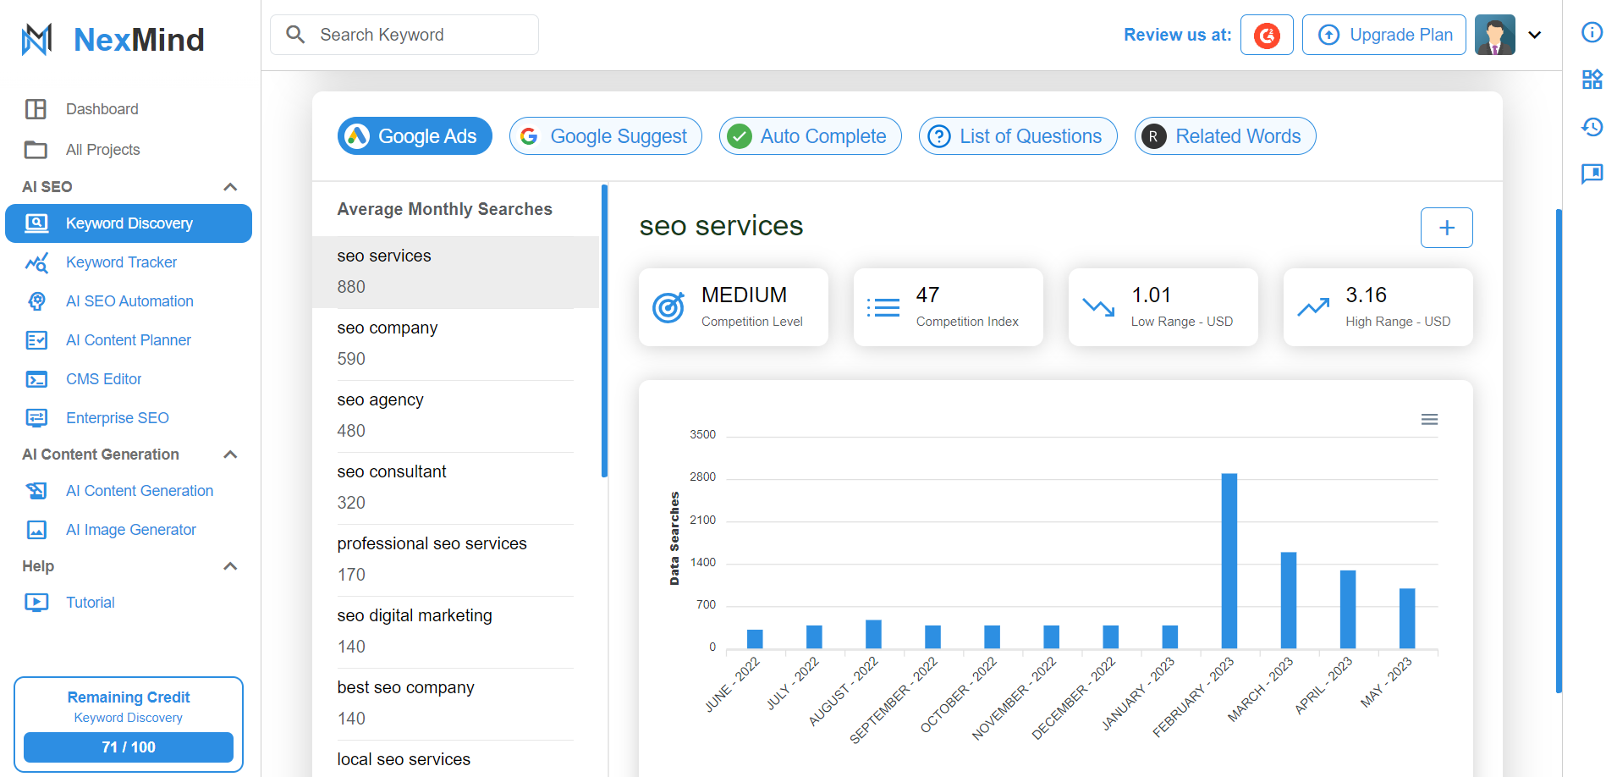Open the All Projects folder icon
This screenshot has height=777, width=1617.
point(36,150)
